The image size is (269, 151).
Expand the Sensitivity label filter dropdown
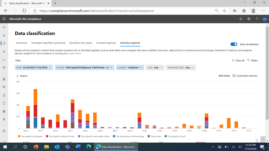click(181, 67)
